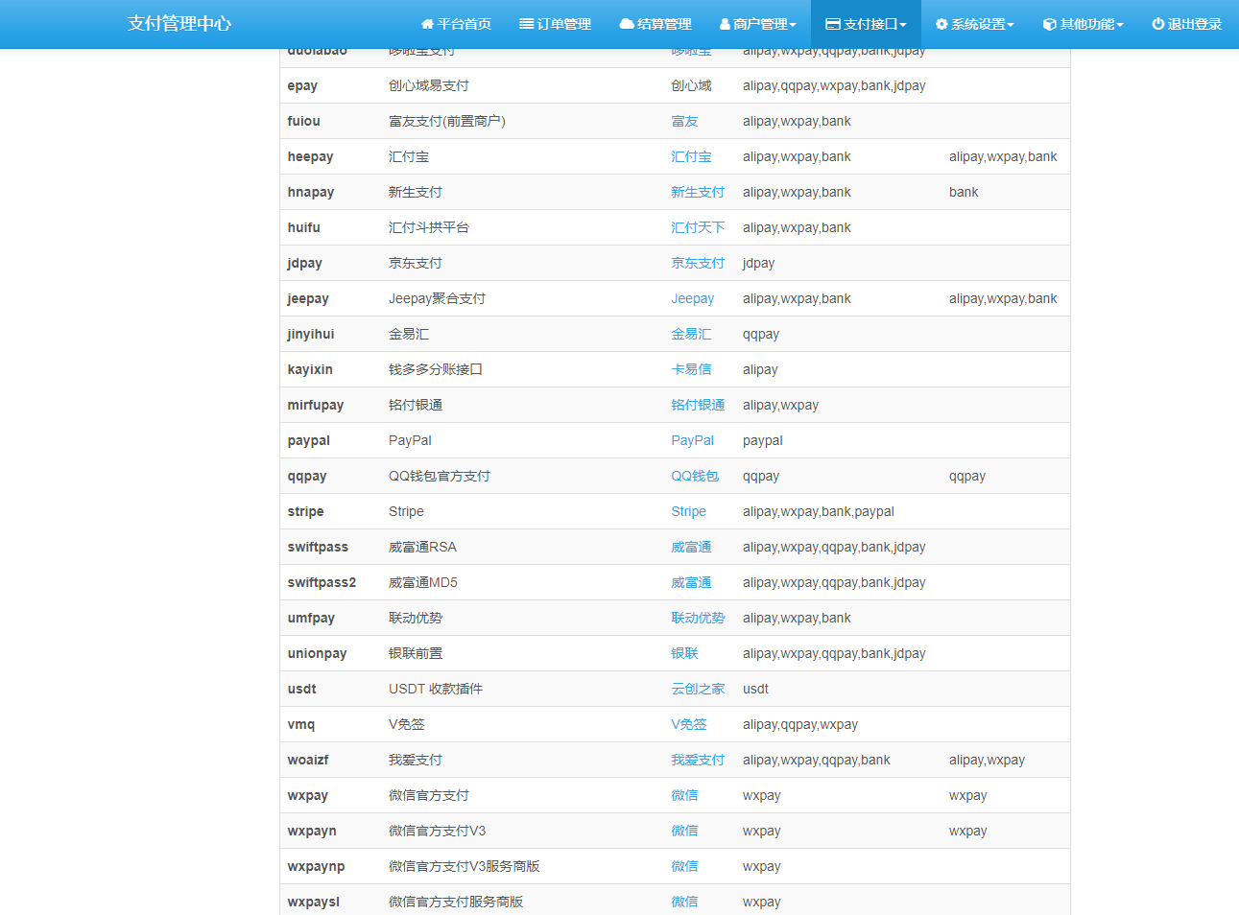This screenshot has height=915, width=1239.
Task: Expand the 系统设置 dropdown menu
Action: 975,24
